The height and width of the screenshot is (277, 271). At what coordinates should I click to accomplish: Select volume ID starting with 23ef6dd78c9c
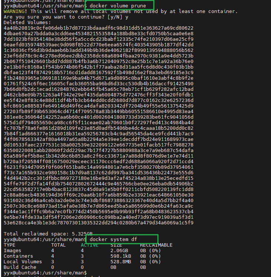coord(99,56)
